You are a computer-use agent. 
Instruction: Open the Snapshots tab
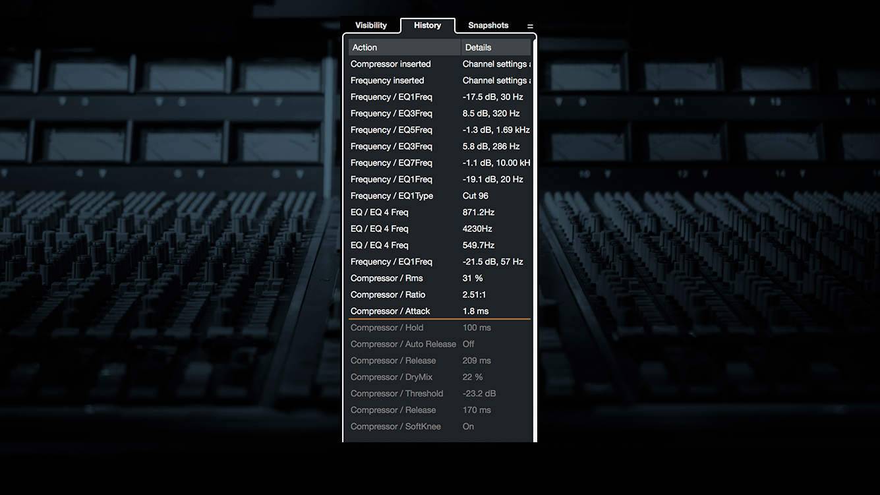point(488,25)
